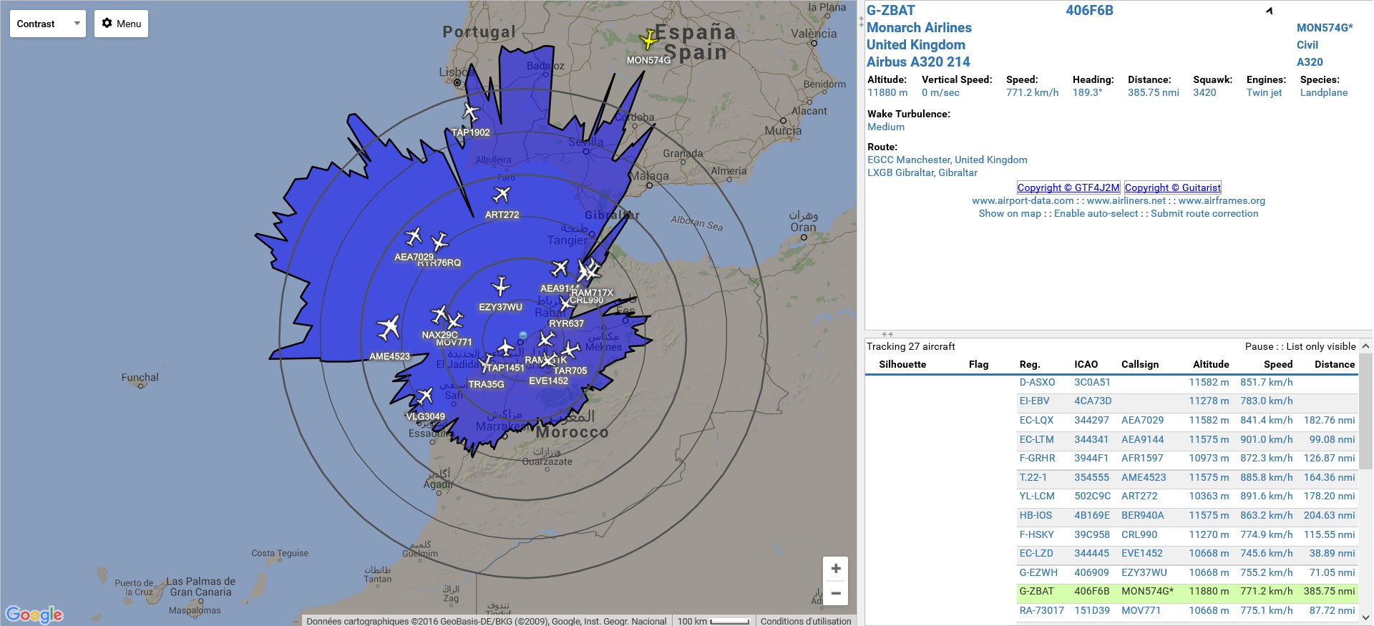Click the 100 km map scale control
1374x626 pixels.
(713, 621)
